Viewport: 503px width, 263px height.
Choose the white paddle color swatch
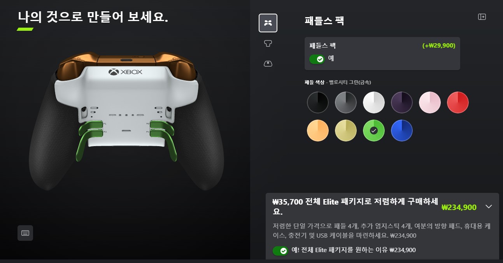(x=374, y=102)
